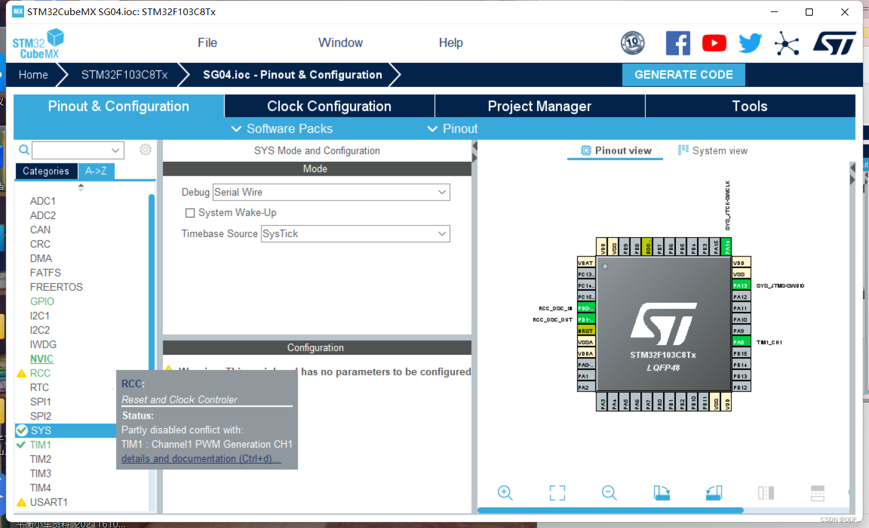
Task: Select SYS in the peripheral list
Action: (x=41, y=430)
